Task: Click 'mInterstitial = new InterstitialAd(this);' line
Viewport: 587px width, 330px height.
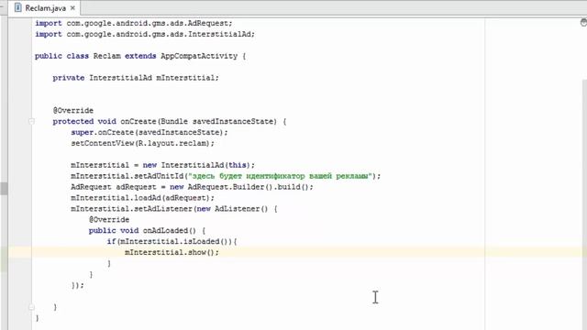Action: click(162, 165)
